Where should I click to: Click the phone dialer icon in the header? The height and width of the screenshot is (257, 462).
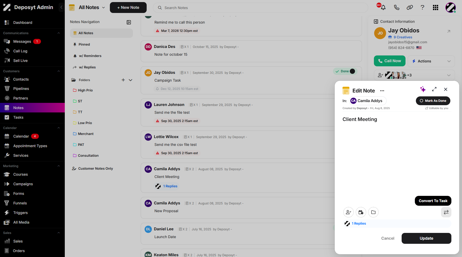396,8
